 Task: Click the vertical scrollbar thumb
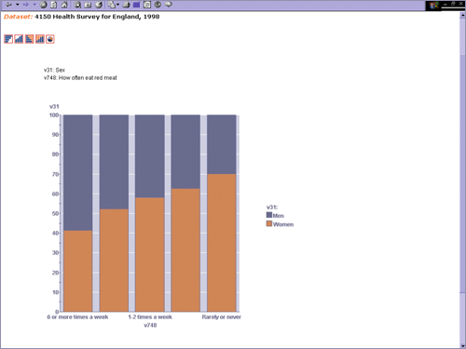(x=462, y=173)
